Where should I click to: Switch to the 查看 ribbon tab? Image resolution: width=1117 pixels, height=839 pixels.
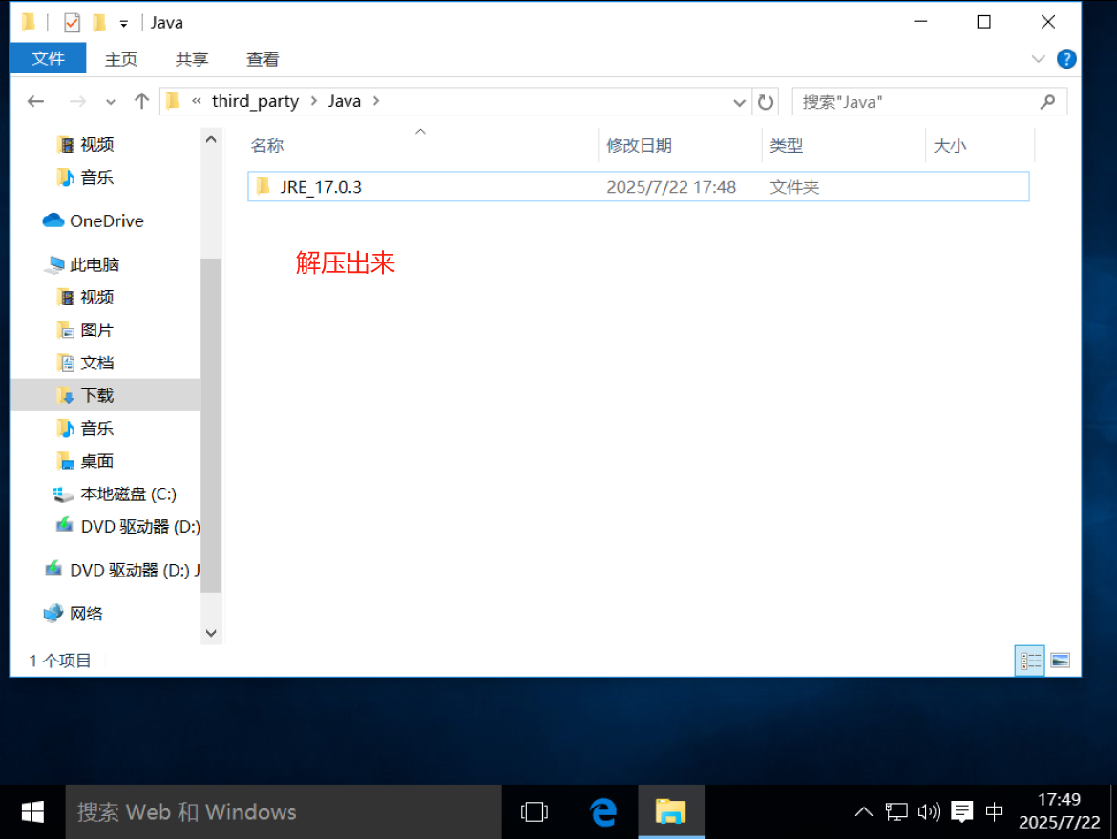click(x=263, y=59)
